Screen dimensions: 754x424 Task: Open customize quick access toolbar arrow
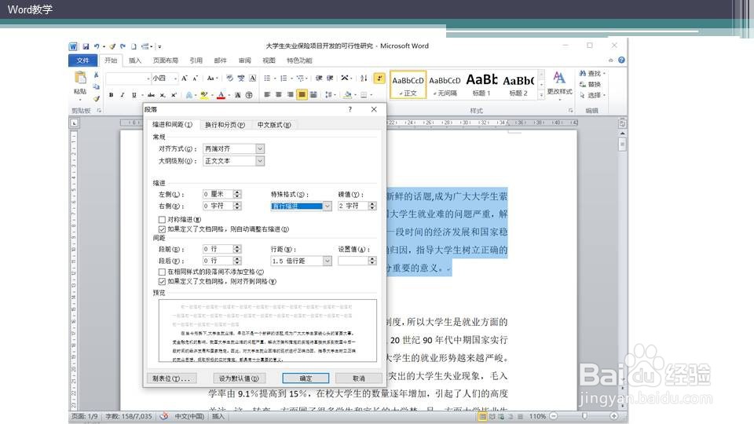159,46
